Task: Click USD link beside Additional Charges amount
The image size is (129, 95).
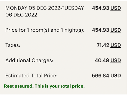Action: (x=116, y=61)
